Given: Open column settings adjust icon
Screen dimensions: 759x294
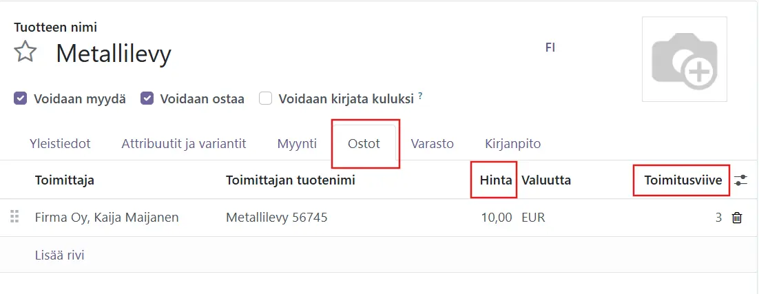Looking at the screenshot, I should (740, 180).
